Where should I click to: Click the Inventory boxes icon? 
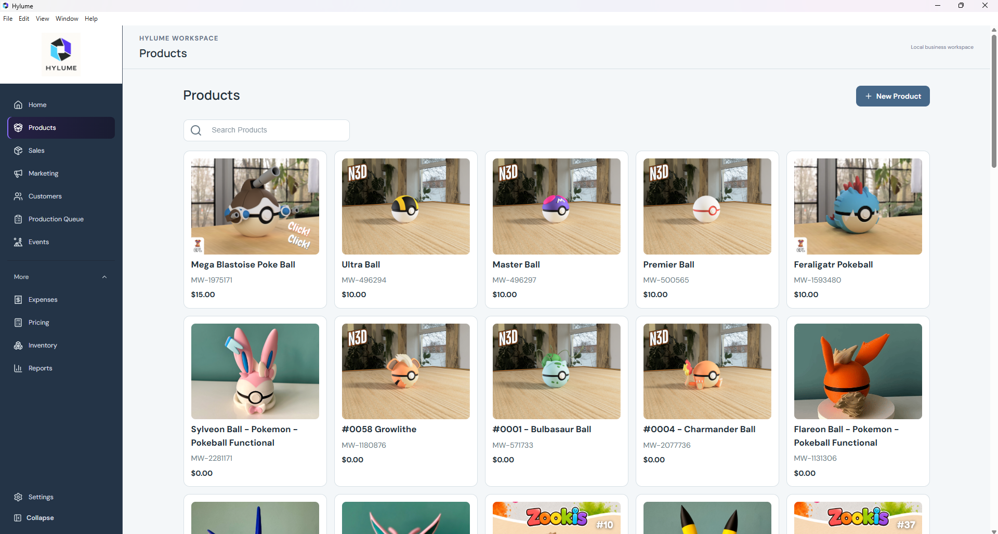pyautogui.click(x=18, y=345)
